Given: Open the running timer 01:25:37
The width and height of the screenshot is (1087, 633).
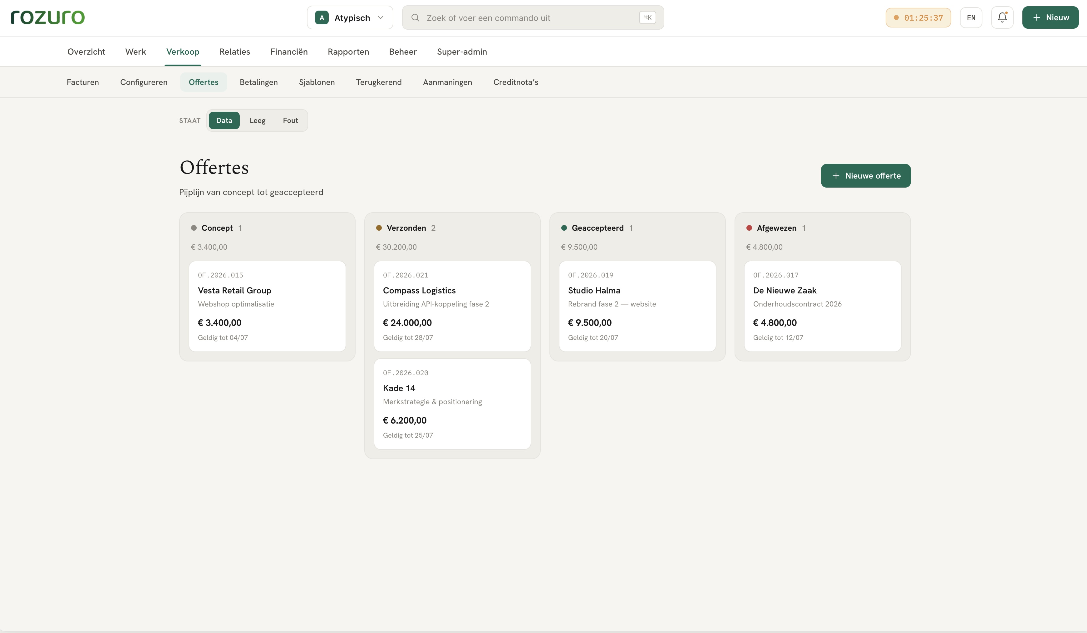Looking at the screenshot, I should (x=918, y=18).
